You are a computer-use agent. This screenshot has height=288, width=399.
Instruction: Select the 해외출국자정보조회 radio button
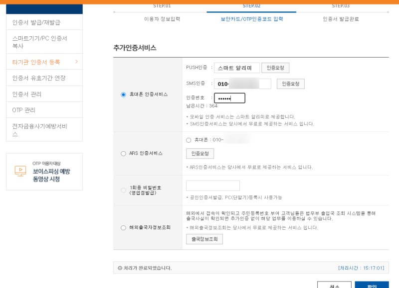(123, 228)
